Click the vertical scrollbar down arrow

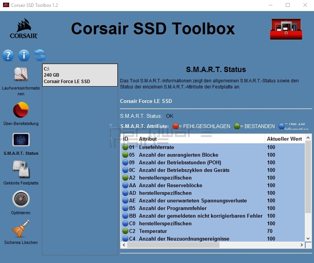tap(308, 238)
